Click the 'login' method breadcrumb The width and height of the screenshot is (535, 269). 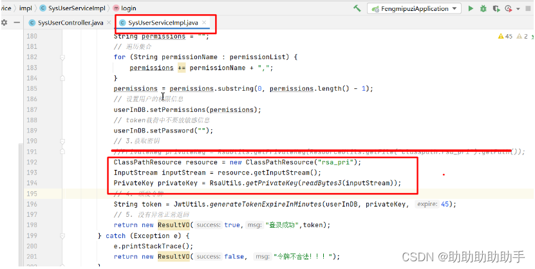click(x=128, y=8)
